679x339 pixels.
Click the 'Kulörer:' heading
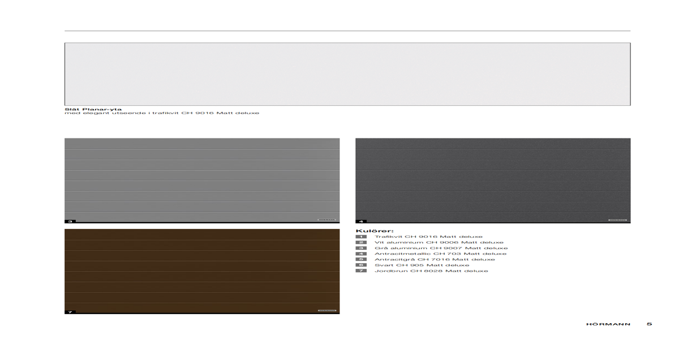374,231
